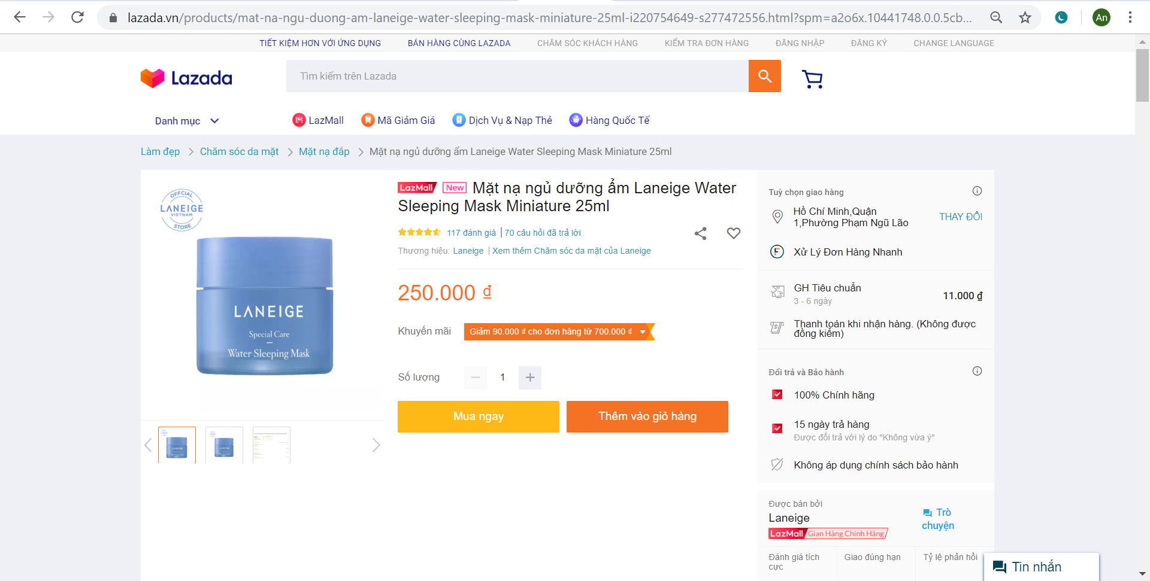Click the browser forward arrow

click(x=49, y=17)
